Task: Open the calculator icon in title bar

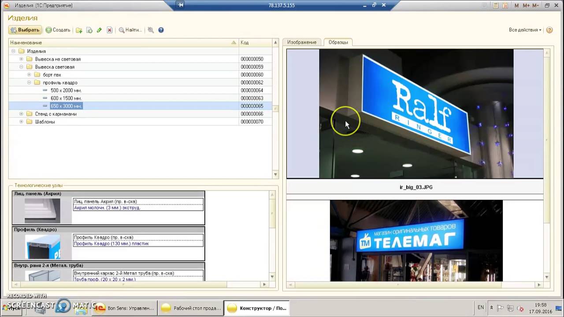Action: click(496, 5)
